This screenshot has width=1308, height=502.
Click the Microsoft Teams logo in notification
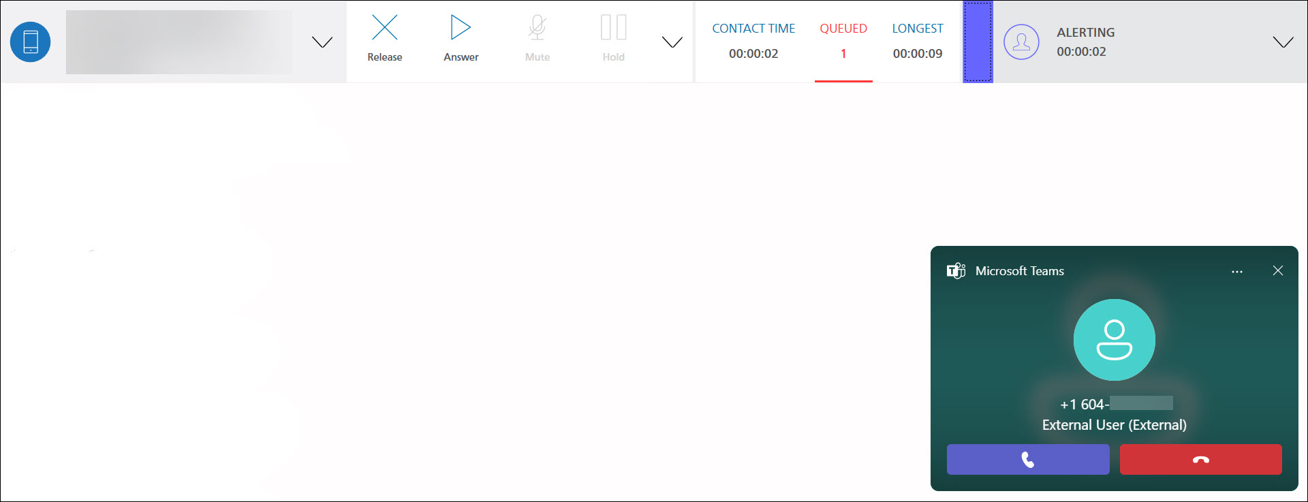click(956, 270)
